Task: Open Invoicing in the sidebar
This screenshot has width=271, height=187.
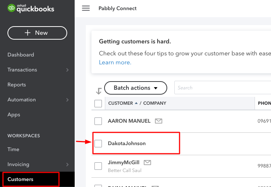Action: (x=18, y=164)
